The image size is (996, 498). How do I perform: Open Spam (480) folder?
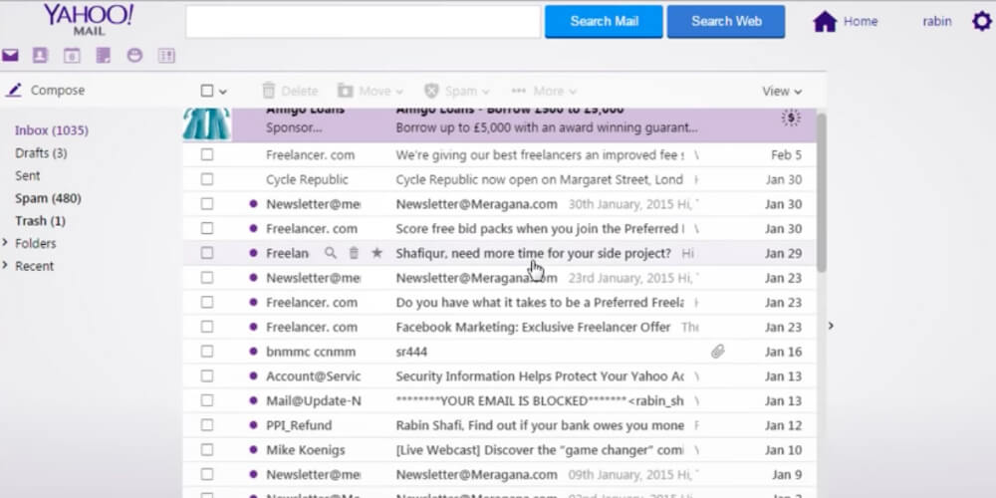click(48, 198)
